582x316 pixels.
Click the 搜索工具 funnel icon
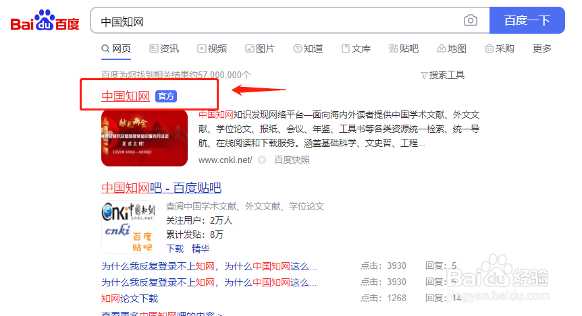click(424, 75)
